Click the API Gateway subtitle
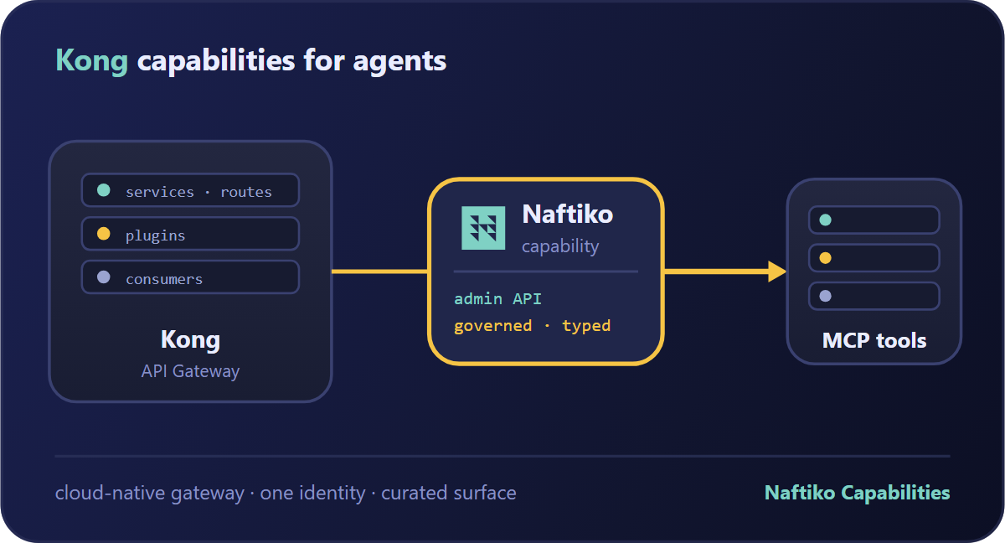The image size is (1005, 543). (190, 371)
